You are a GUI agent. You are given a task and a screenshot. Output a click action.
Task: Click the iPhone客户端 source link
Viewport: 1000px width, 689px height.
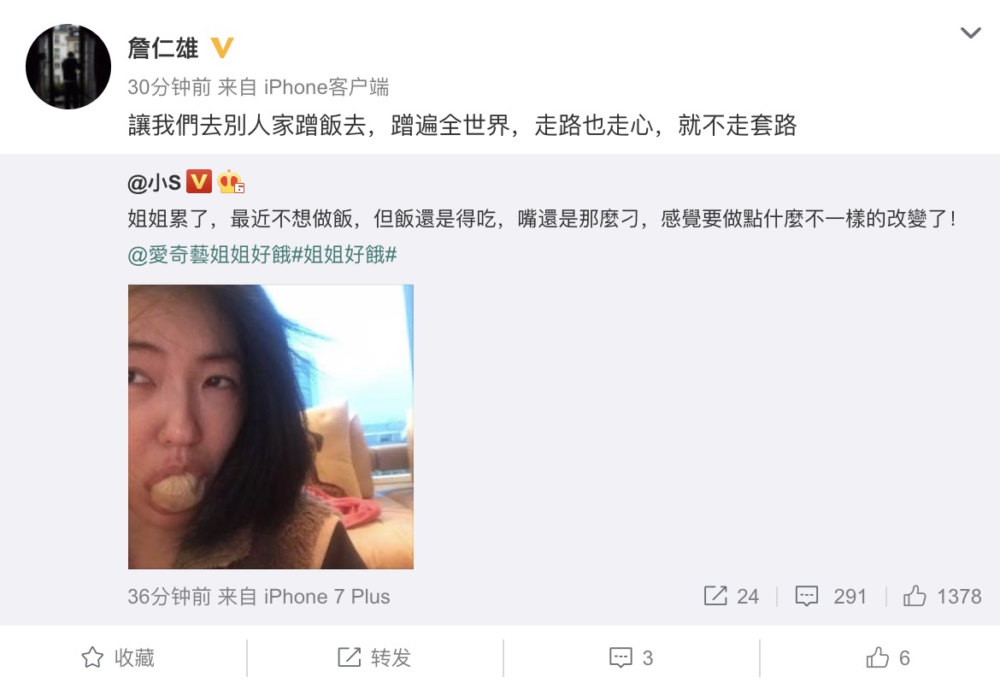coord(326,87)
